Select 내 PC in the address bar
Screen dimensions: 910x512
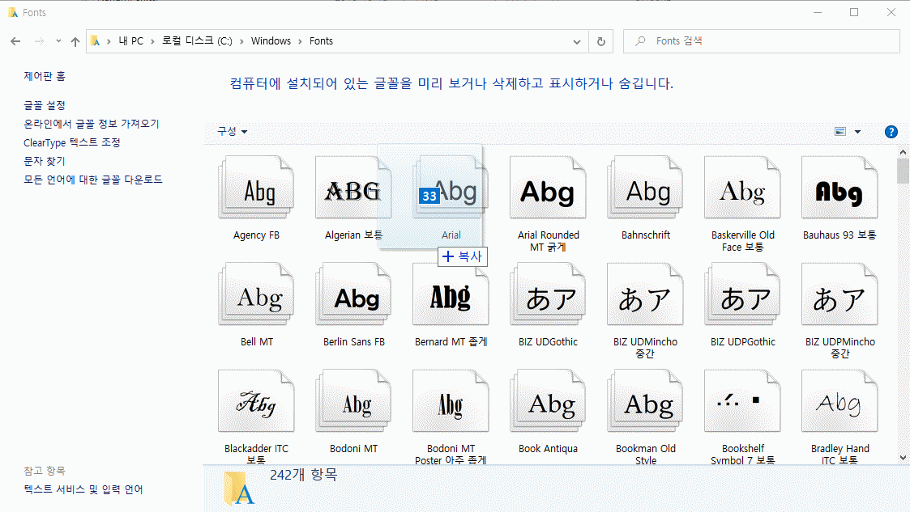click(130, 41)
